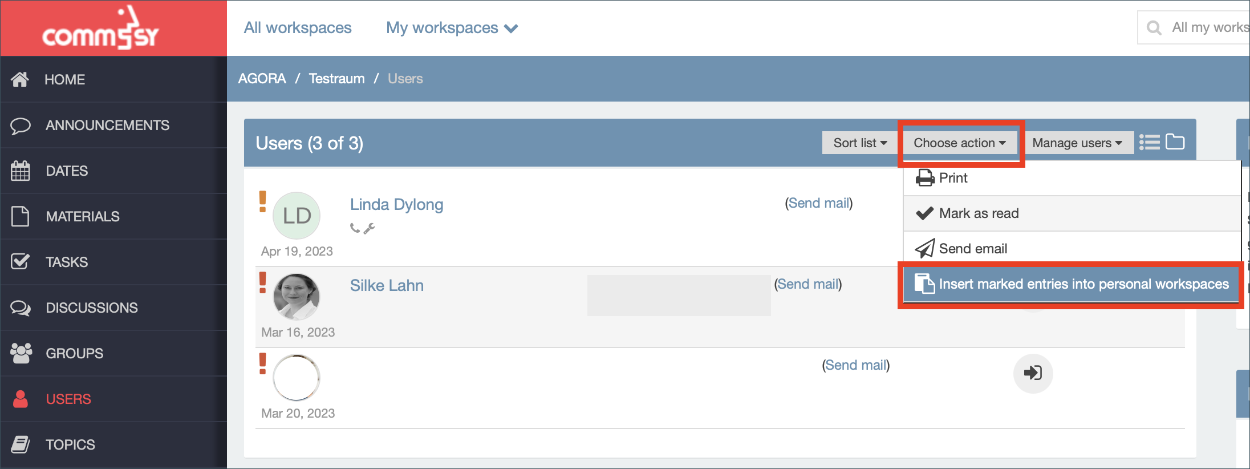This screenshot has width=1250, height=469.
Task: Click the login arrow icon for third user
Action: click(x=1033, y=373)
